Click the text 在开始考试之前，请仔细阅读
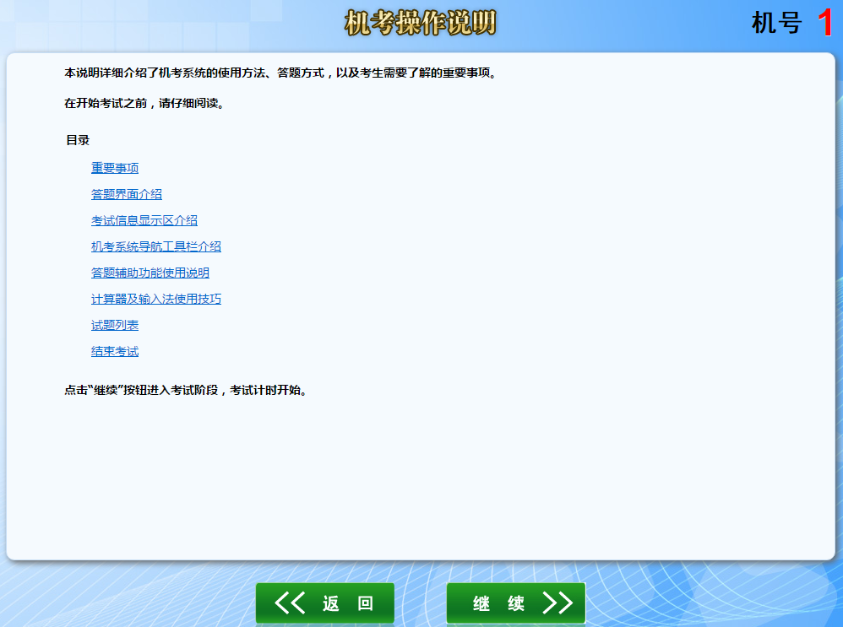This screenshot has height=627, width=843. click(x=144, y=104)
